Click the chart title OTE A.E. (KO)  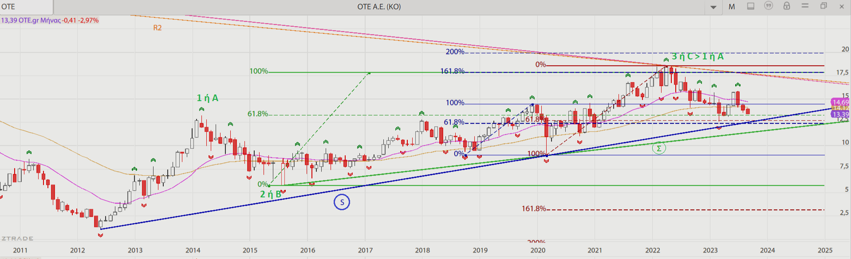379,7
